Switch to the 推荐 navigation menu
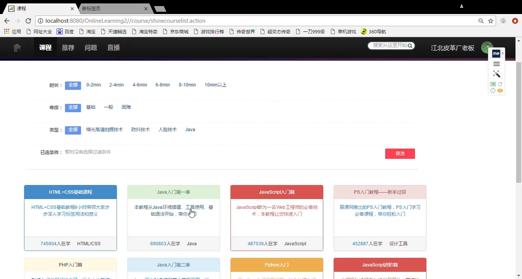The image size is (522, 279). 68,48
